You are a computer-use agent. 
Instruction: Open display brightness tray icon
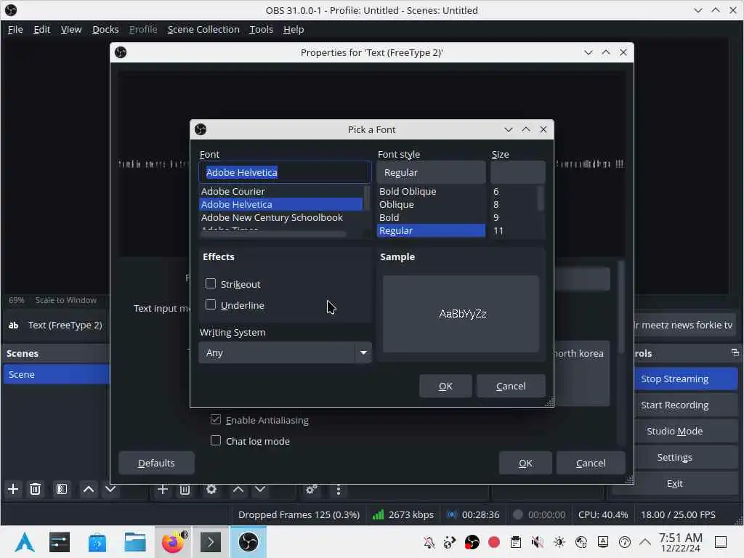click(559, 542)
